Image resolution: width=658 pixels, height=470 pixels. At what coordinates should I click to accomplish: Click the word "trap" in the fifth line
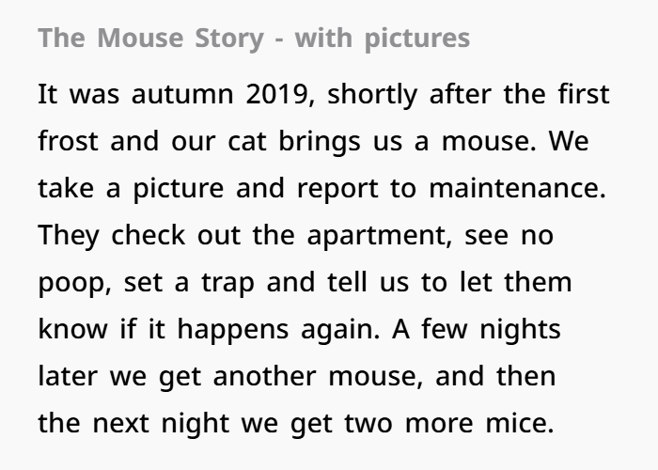point(227,284)
